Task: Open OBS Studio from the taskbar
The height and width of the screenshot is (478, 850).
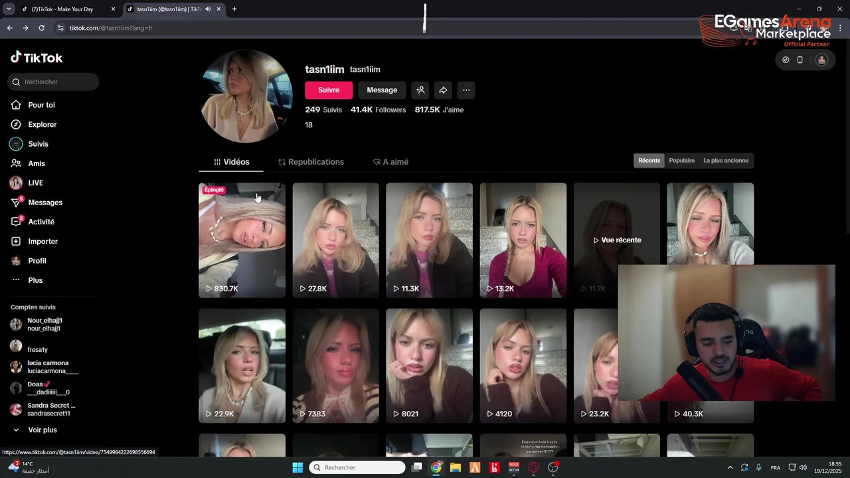Action: (552, 467)
